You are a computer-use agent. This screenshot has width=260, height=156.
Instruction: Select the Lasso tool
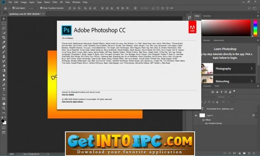4,28
